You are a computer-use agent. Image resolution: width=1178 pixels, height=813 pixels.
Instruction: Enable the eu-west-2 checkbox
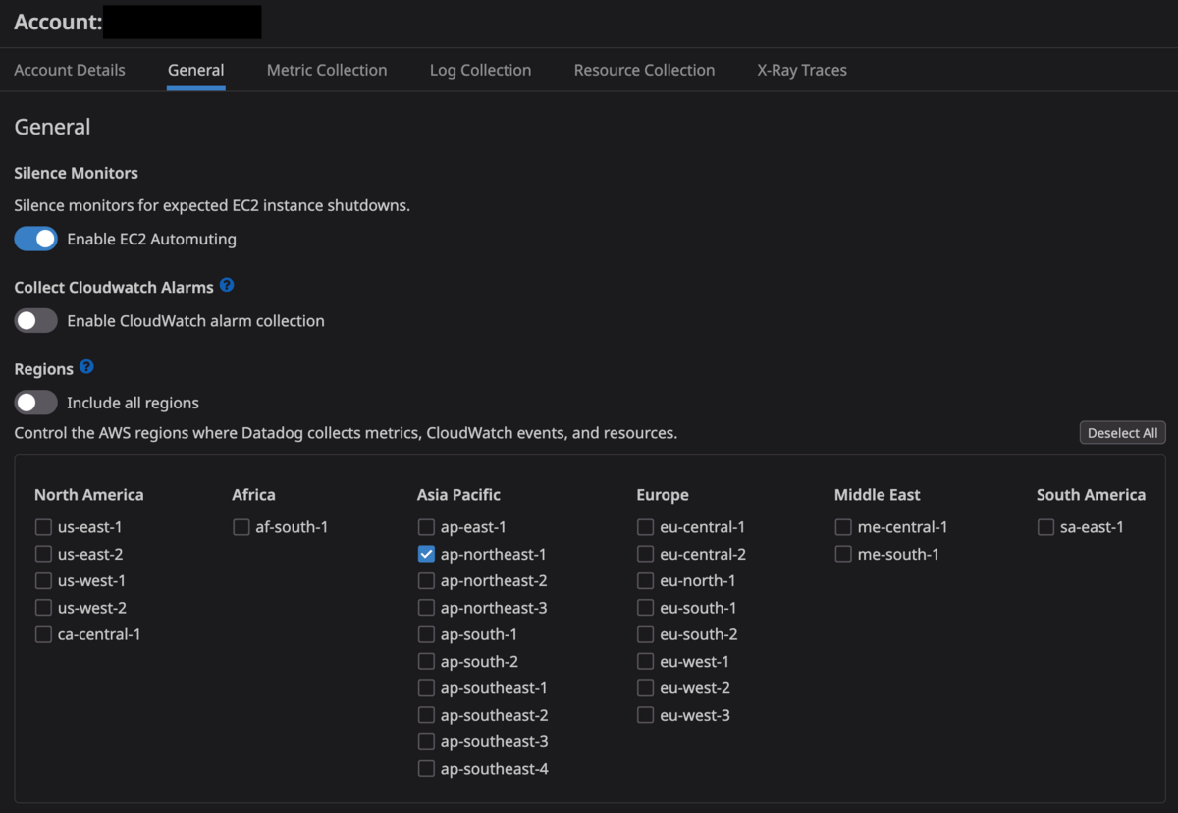(x=645, y=688)
